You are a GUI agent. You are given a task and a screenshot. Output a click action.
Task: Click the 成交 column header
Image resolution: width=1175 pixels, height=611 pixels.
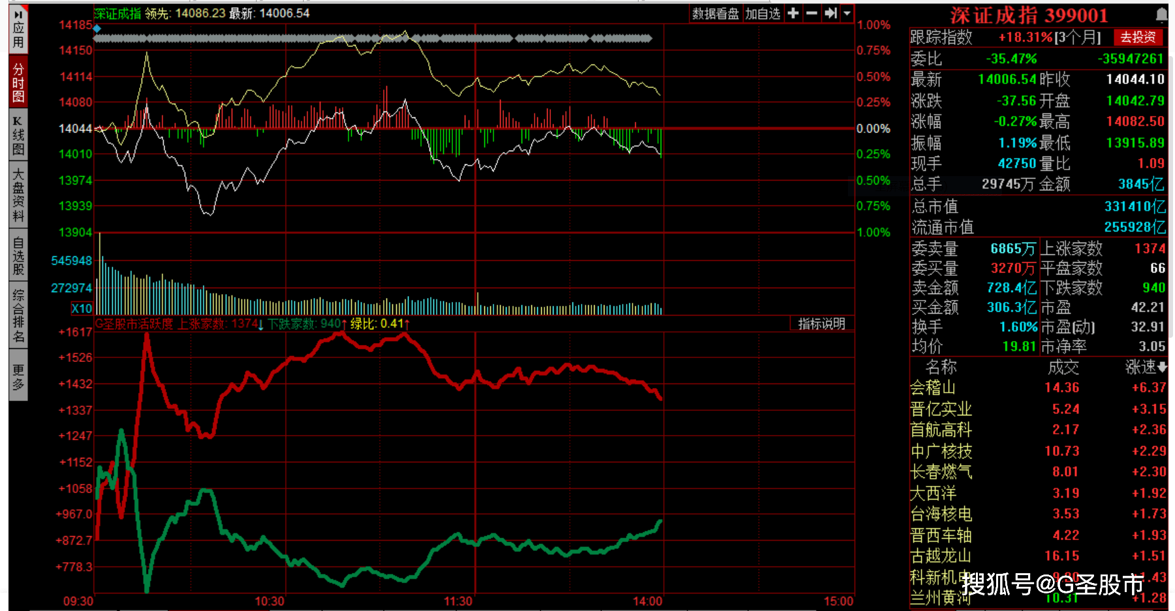click(x=1063, y=367)
